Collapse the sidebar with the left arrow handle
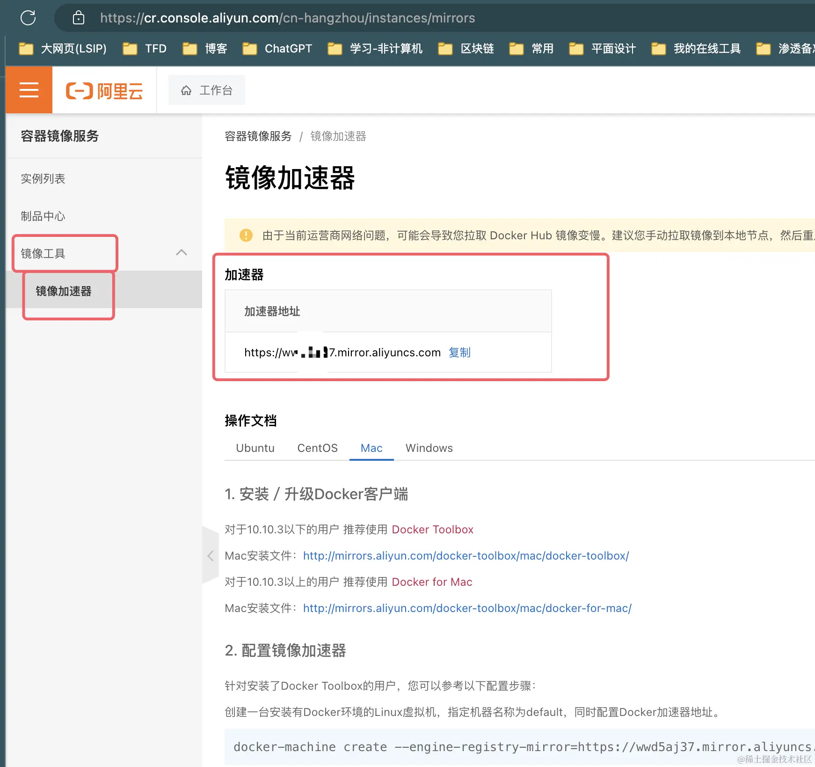This screenshot has width=815, height=767. click(211, 555)
